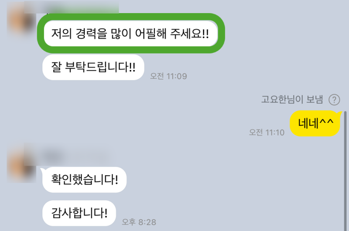Screen dimensions: 349x231
Task: Click the pointed tail of the yellow bubble
Action: (x=339, y=113)
